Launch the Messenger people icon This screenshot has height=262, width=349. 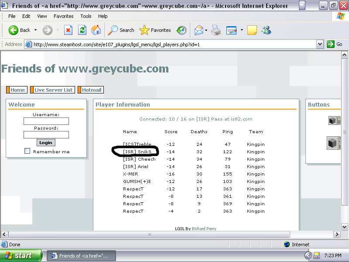pyautogui.click(x=266, y=30)
